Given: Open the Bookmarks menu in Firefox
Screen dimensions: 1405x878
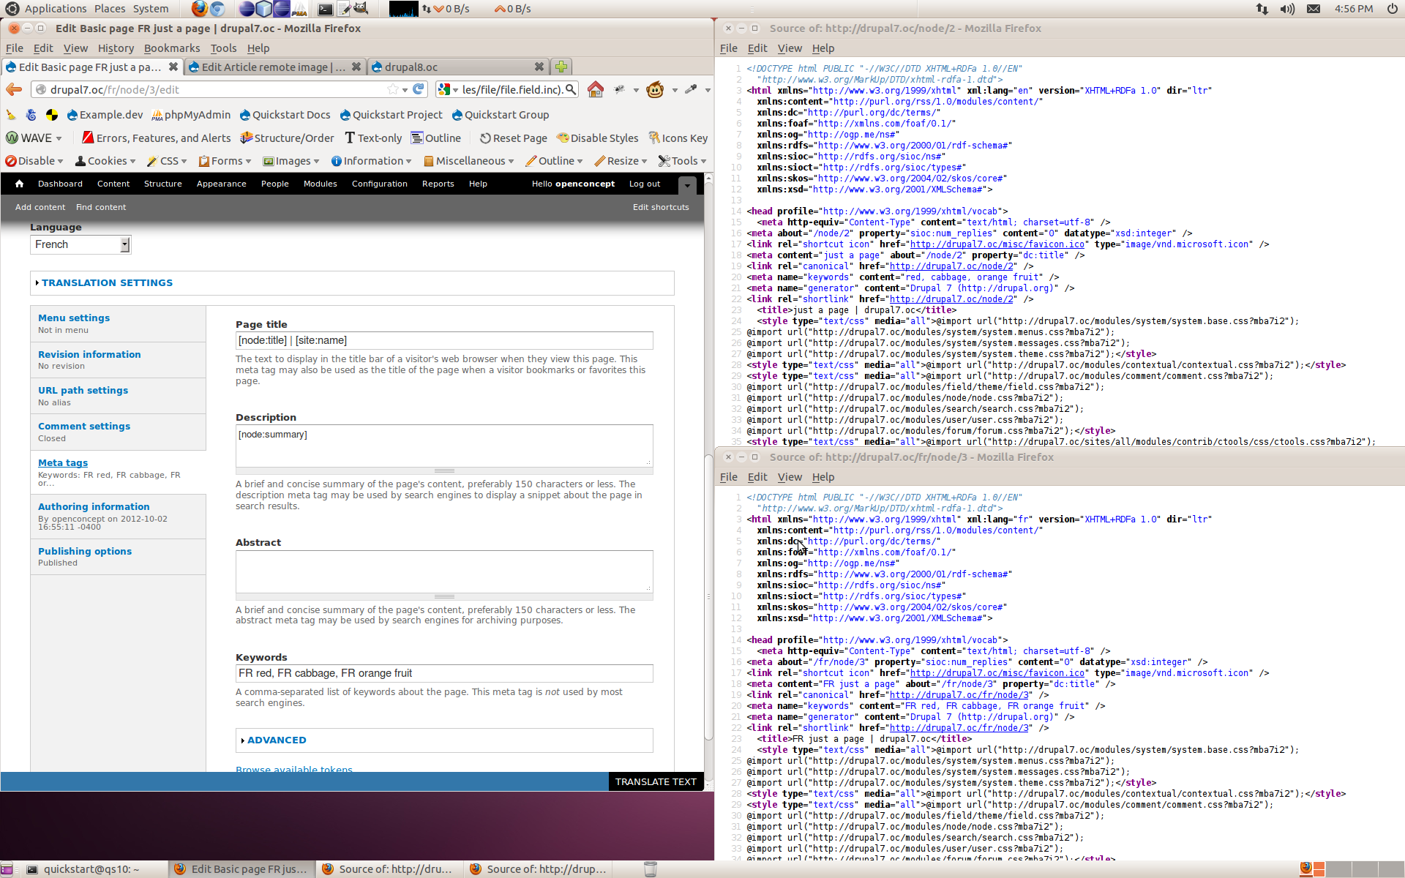Looking at the screenshot, I should tap(172, 48).
